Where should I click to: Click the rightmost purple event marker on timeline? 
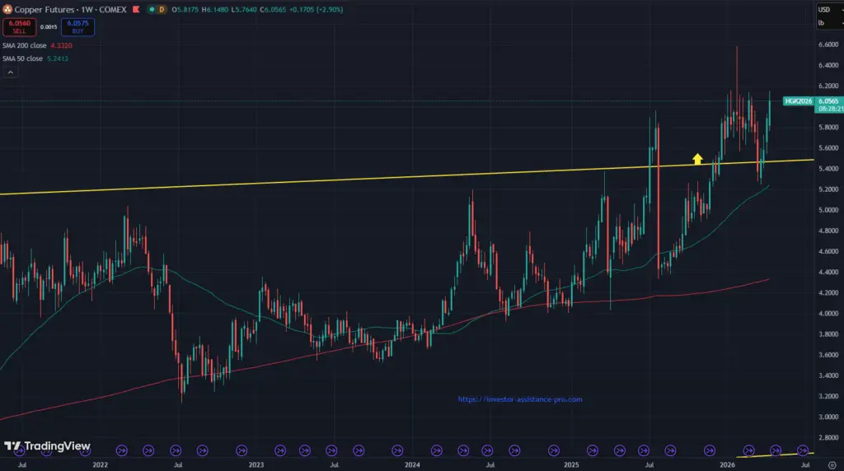tap(803, 450)
